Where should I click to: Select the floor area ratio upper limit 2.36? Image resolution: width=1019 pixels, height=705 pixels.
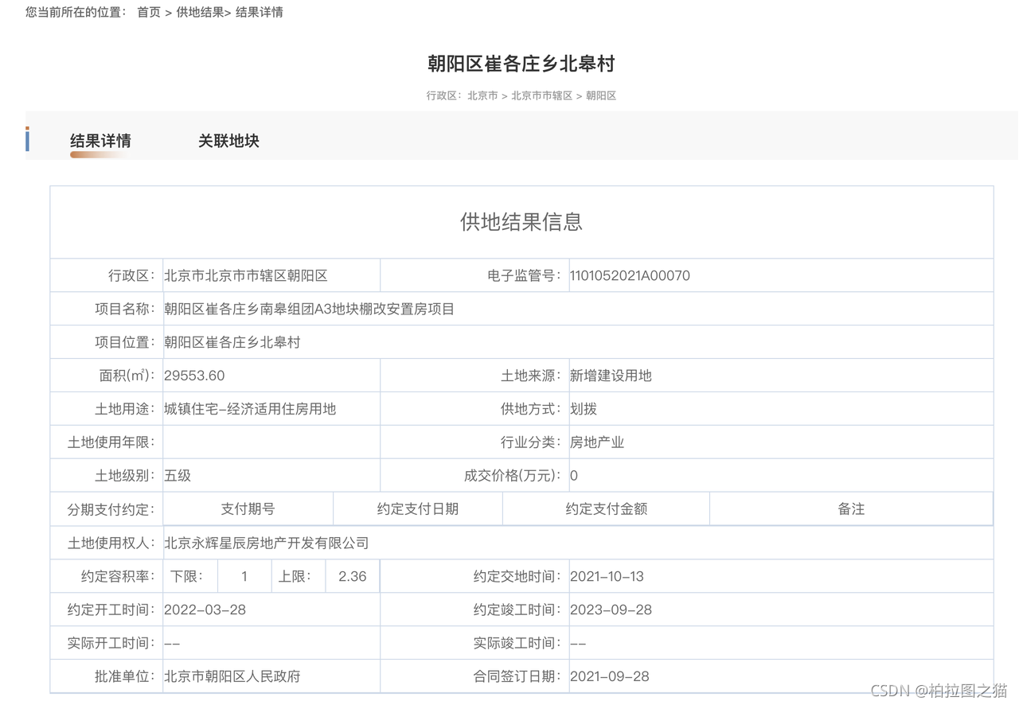(351, 576)
